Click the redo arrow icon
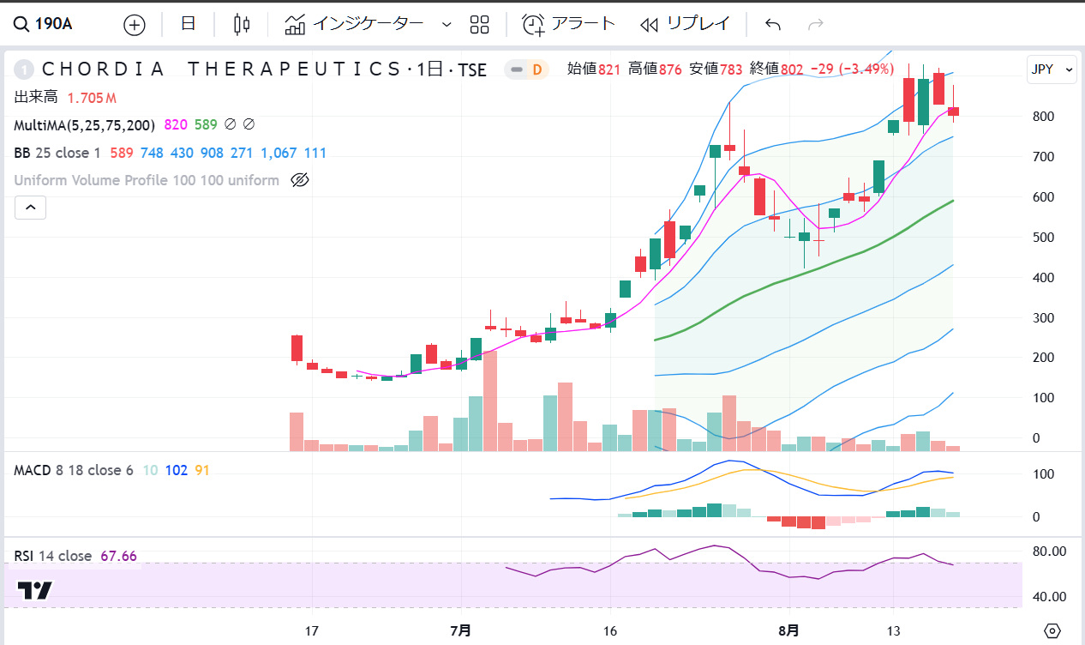The height and width of the screenshot is (645, 1085). tap(815, 24)
